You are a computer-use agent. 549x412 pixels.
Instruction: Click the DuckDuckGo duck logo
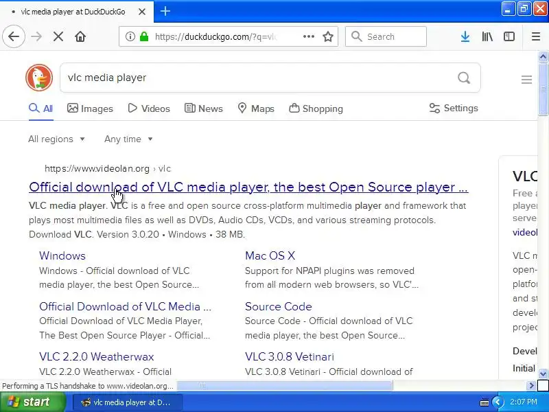(39, 78)
